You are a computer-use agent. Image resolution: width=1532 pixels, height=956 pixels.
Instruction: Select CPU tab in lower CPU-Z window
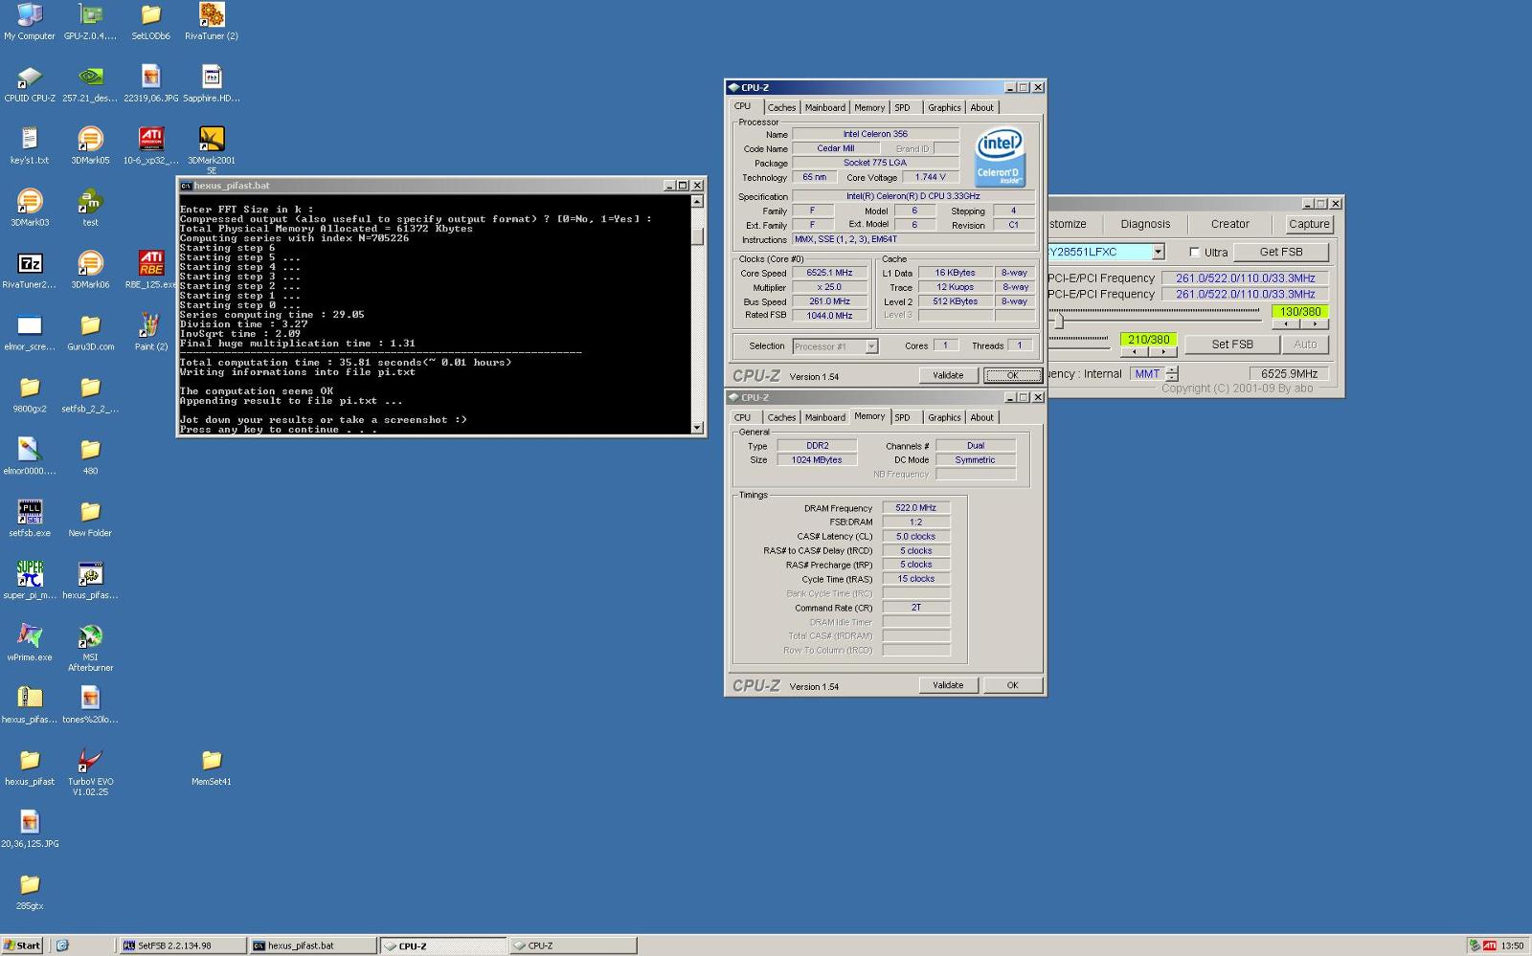(743, 418)
